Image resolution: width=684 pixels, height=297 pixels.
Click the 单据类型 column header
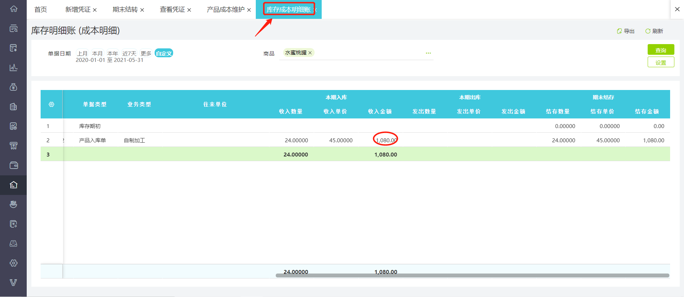(95, 104)
